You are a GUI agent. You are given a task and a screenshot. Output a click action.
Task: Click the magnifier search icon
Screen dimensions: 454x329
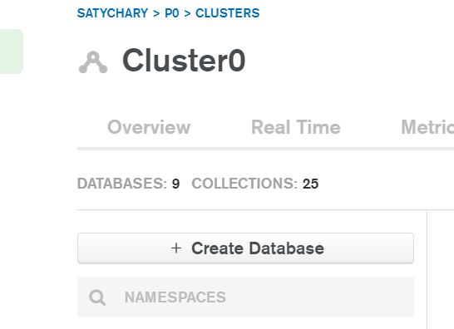point(97,297)
